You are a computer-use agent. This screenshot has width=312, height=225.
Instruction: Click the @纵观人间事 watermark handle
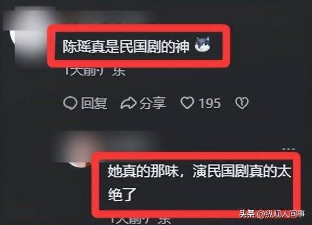(x=281, y=214)
